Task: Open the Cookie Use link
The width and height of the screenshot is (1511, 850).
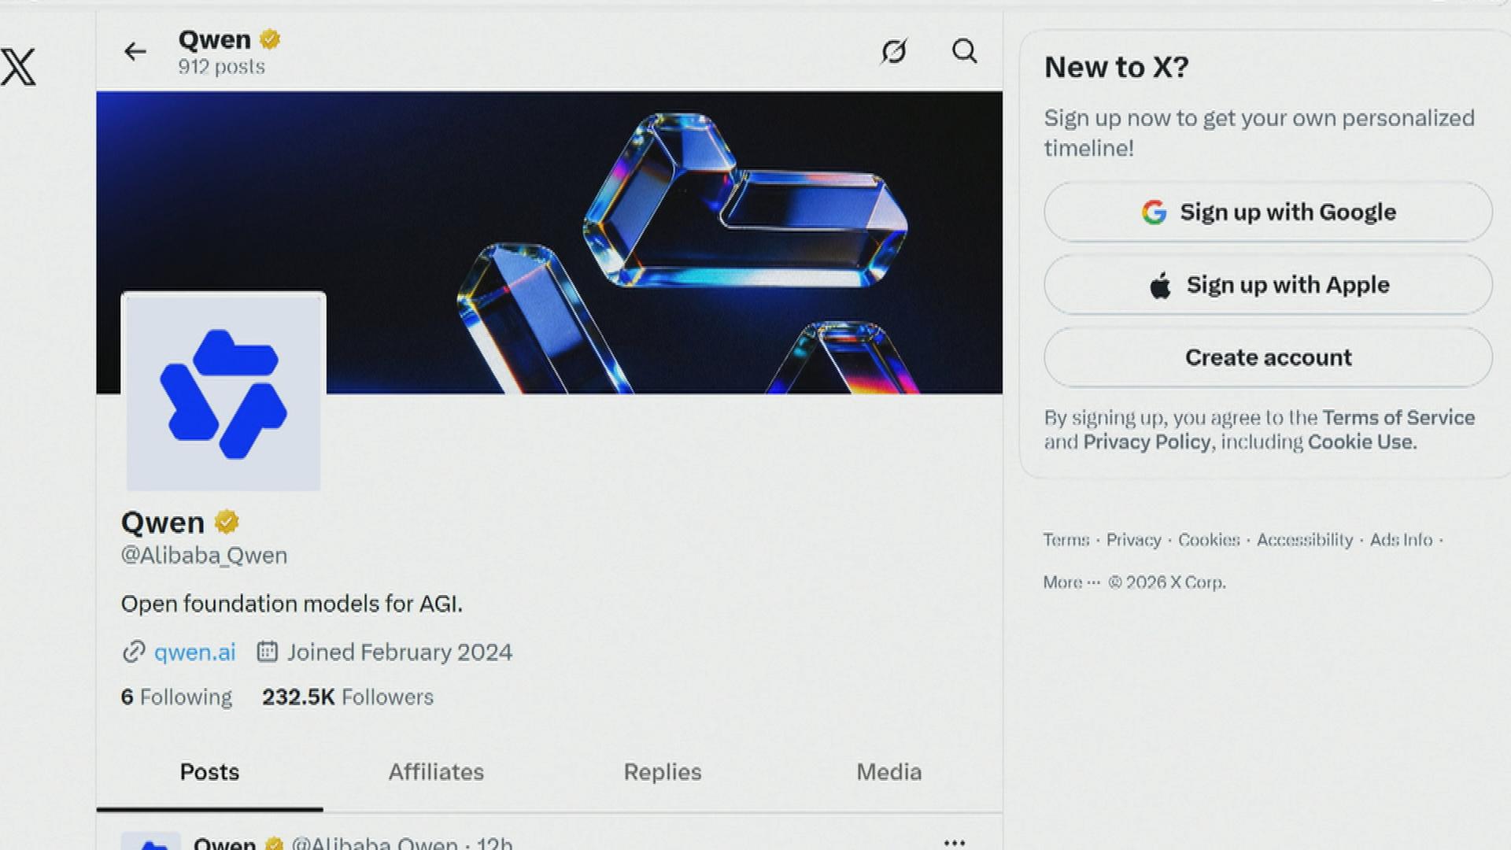Action: (x=1362, y=442)
